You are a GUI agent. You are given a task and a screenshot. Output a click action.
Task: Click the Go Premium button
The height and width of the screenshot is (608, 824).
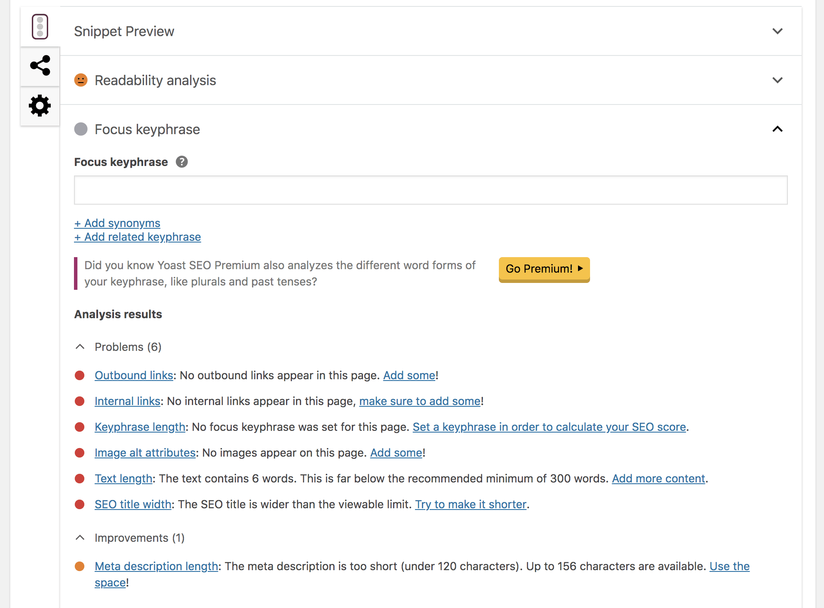(x=544, y=269)
